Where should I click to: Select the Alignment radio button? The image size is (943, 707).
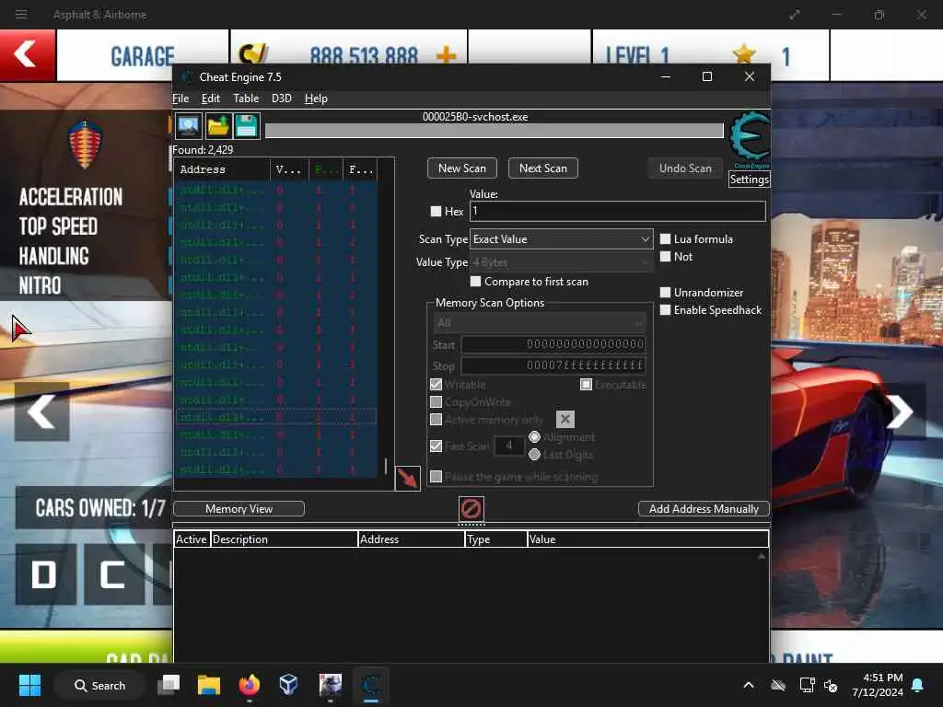pos(534,437)
